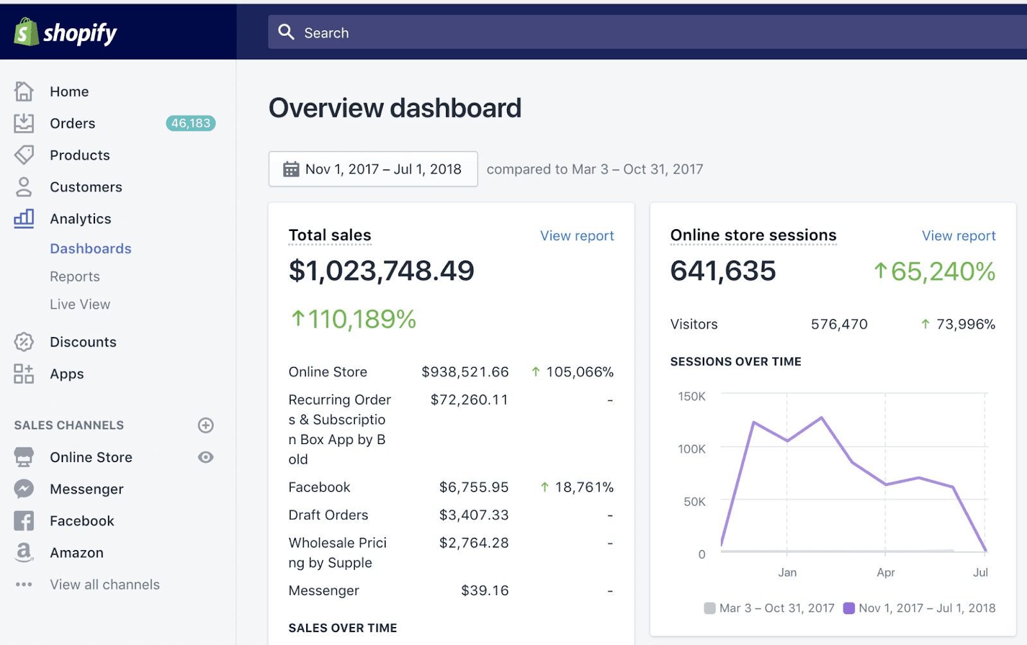
Task: Click the compared to Mar 3 – Oct 31 text
Action: tap(594, 169)
